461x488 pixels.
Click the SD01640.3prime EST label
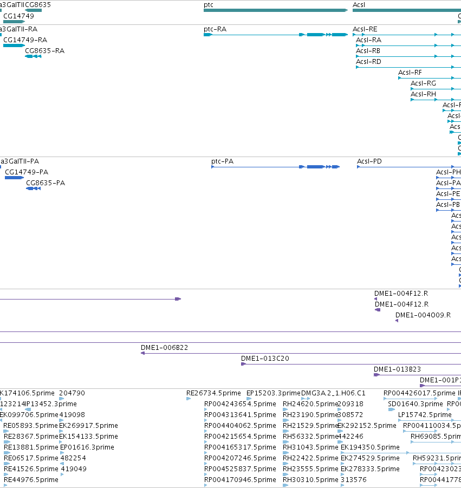(415, 404)
